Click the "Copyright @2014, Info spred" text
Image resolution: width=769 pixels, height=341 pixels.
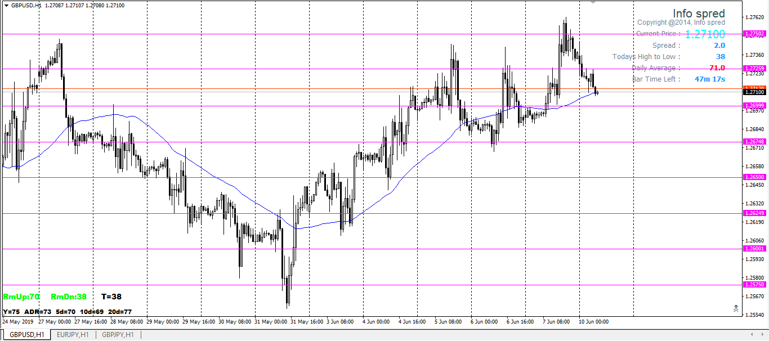[681, 23]
